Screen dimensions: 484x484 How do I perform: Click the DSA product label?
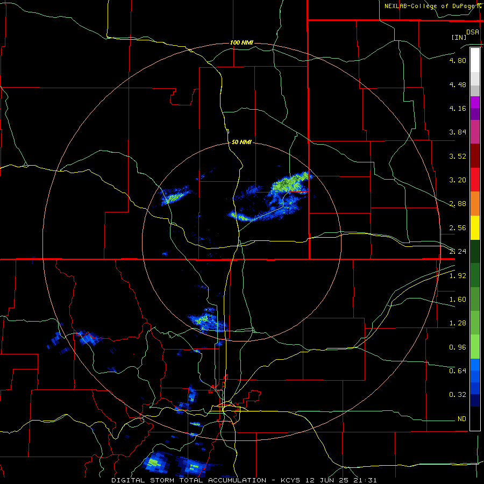(x=473, y=32)
